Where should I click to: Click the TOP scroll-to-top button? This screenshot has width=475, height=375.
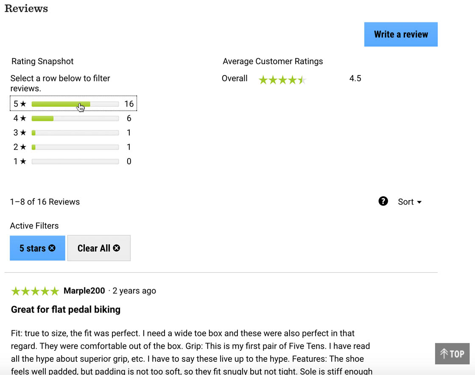(452, 354)
